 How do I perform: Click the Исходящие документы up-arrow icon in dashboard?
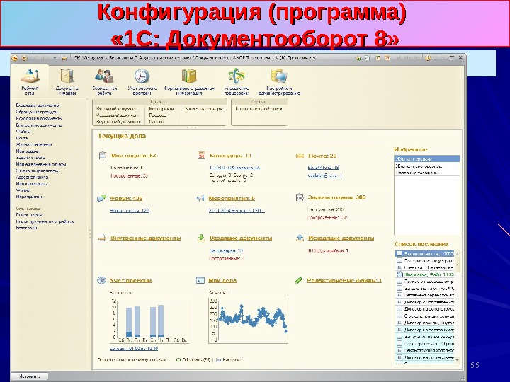(300, 238)
